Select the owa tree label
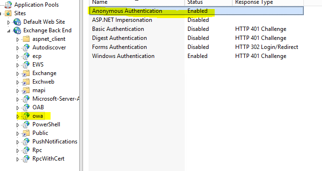The image size is (322, 171). point(38,116)
